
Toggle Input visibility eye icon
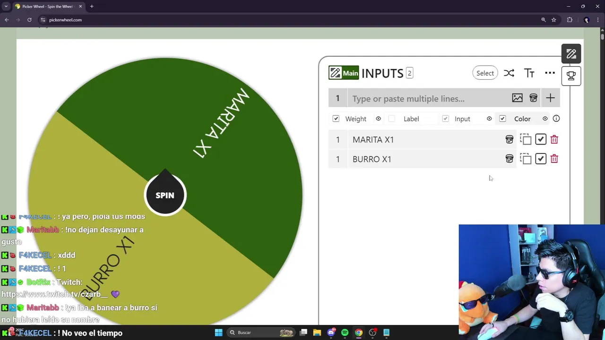pos(489,119)
